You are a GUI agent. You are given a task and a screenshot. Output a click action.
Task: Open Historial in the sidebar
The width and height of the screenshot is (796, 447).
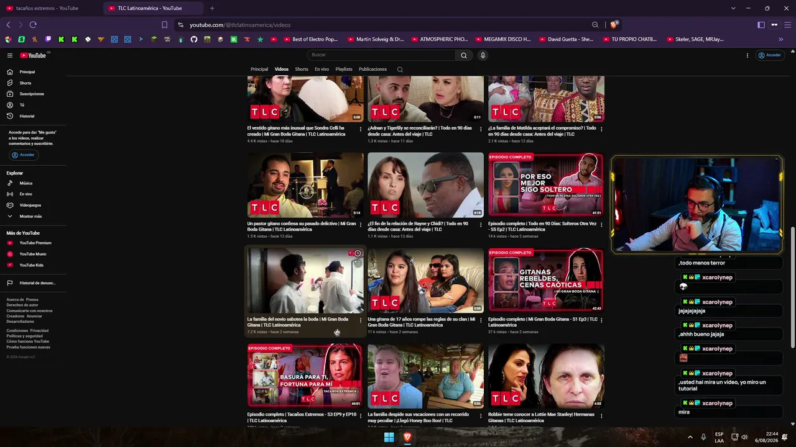(27, 116)
